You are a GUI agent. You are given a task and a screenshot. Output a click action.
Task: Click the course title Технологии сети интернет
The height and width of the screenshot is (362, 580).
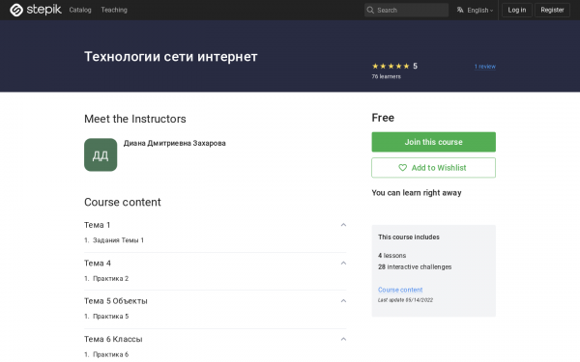pyautogui.click(x=171, y=57)
